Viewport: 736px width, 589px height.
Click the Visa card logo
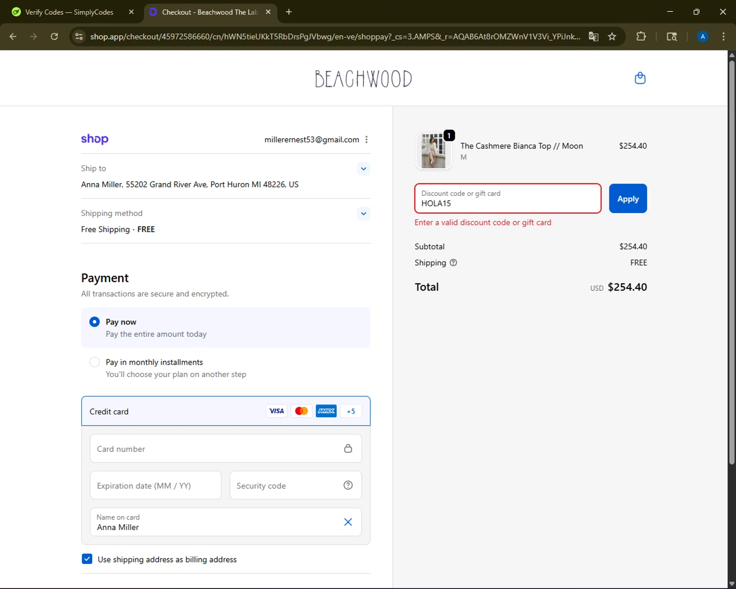pyautogui.click(x=277, y=411)
